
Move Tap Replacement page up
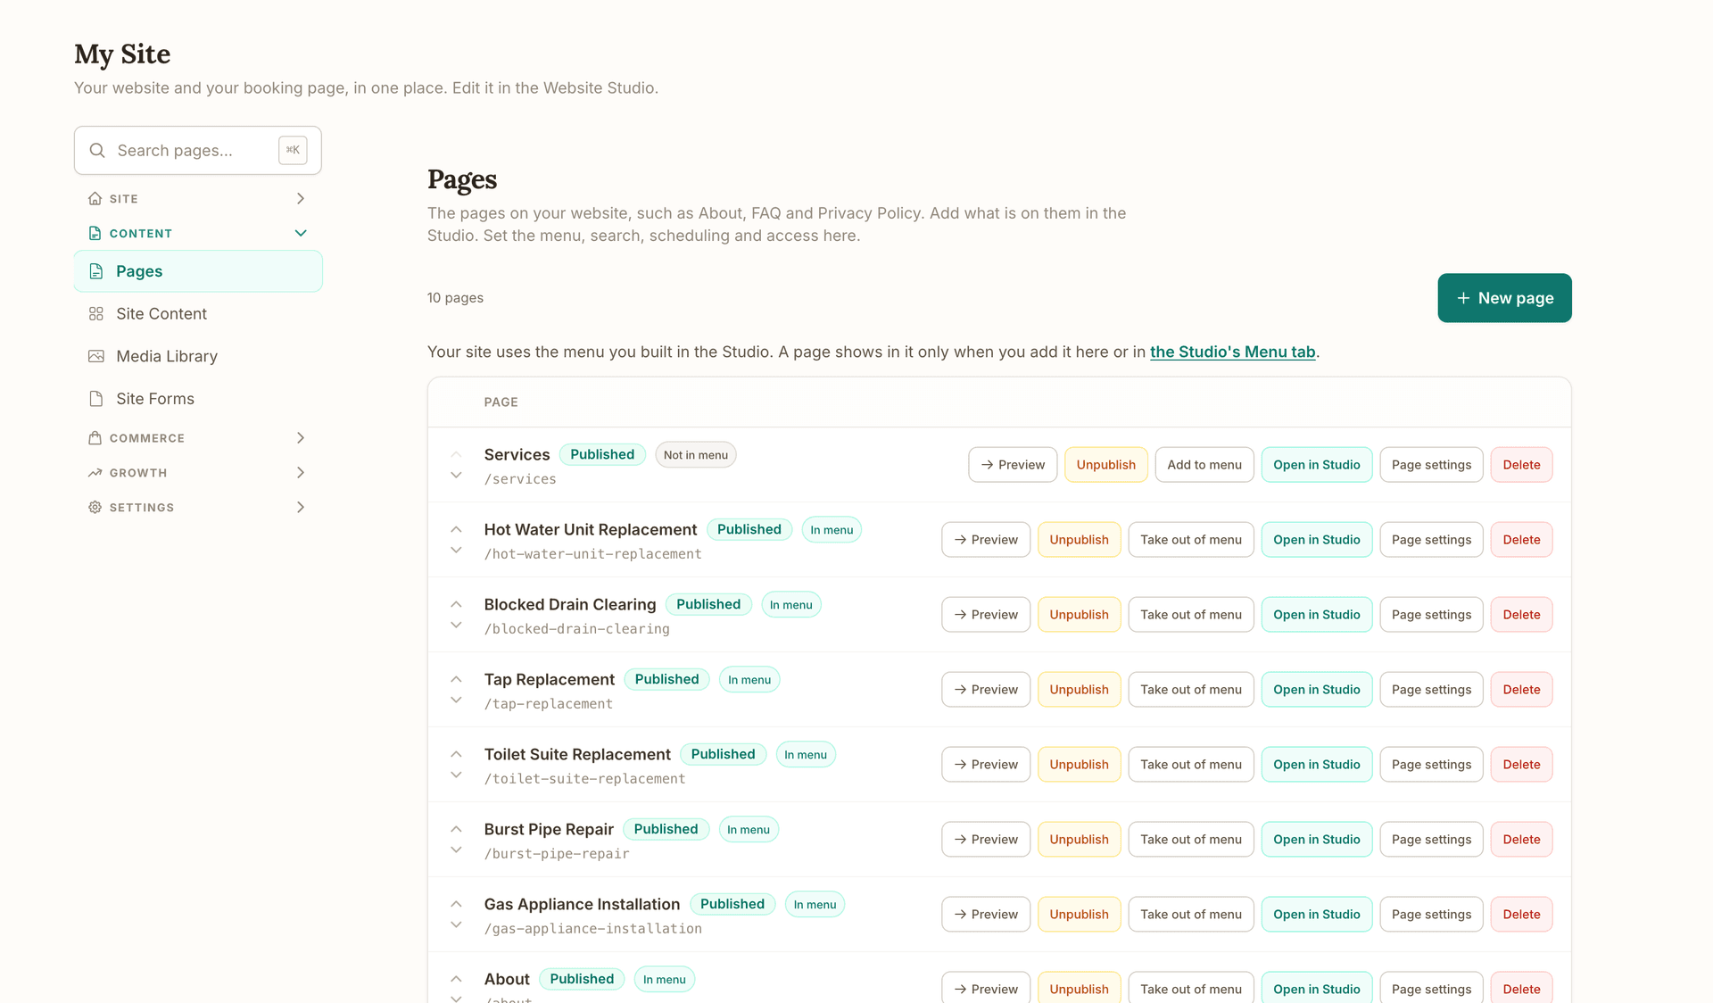click(x=456, y=679)
